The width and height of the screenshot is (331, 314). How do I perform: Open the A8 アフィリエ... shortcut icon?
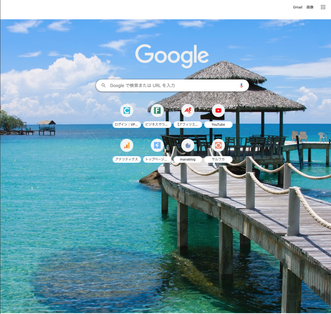tap(188, 110)
